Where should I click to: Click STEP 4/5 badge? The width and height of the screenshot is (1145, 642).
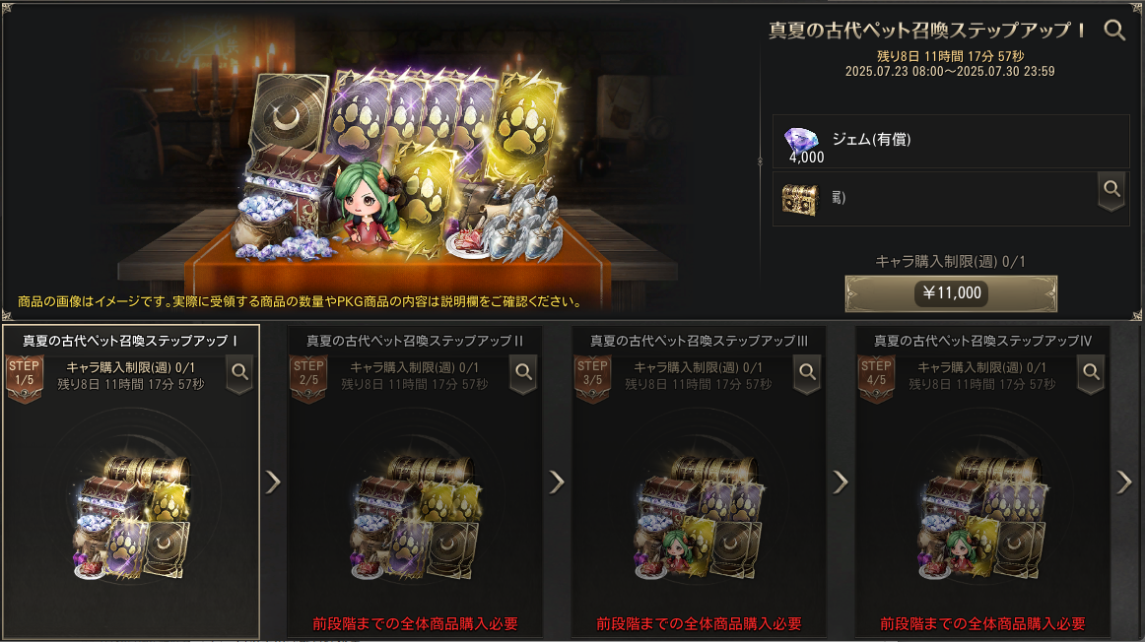876,378
